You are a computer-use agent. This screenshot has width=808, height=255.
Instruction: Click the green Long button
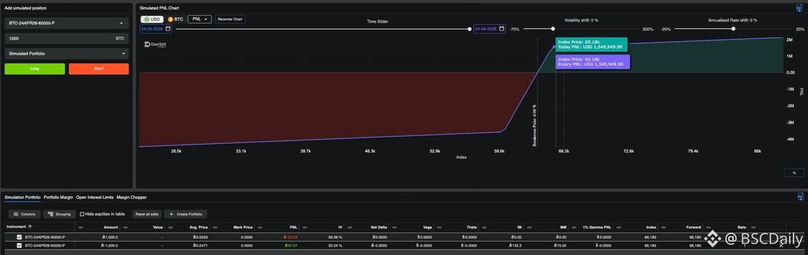pyautogui.click(x=35, y=69)
